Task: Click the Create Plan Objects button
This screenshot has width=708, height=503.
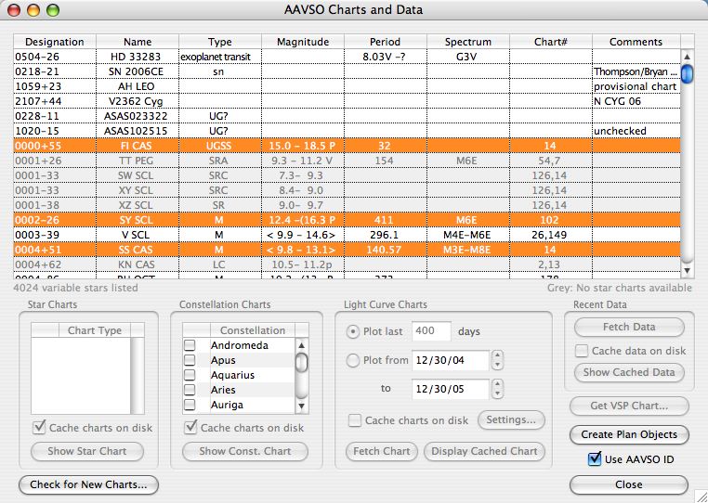Action: click(629, 434)
